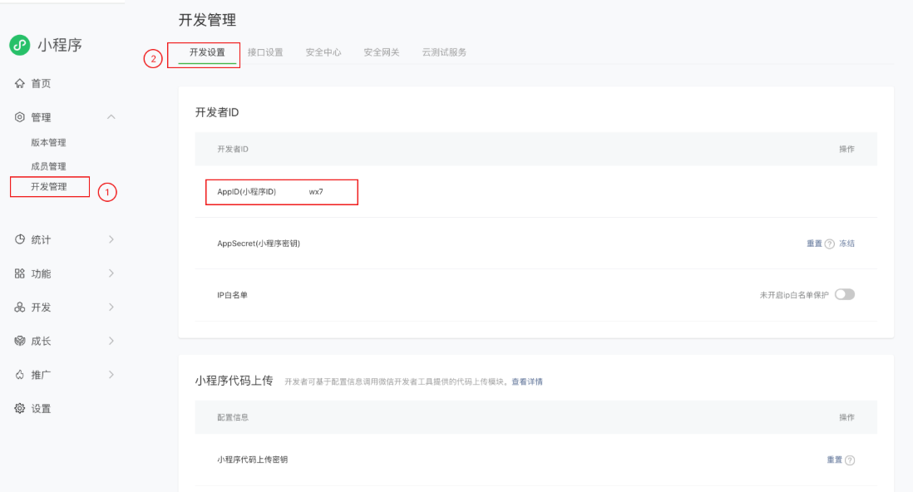Screen dimensions: 913x492
Task: Select 成员管理 in the sidebar
Action: coord(48,166)
